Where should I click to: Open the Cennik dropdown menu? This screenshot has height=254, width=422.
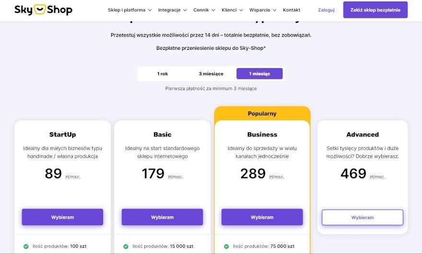204,10
